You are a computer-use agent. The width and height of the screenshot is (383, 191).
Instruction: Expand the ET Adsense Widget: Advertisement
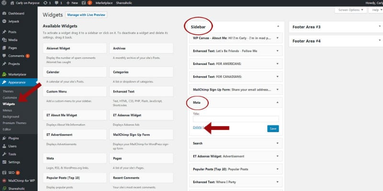[x=278, y=156]
